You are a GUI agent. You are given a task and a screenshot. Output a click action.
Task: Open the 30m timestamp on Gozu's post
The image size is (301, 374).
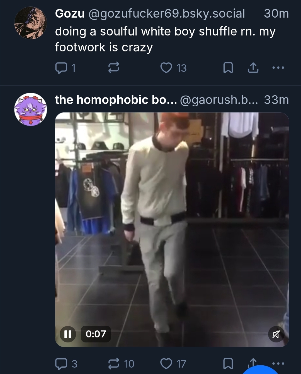click(x=276, y=13)
